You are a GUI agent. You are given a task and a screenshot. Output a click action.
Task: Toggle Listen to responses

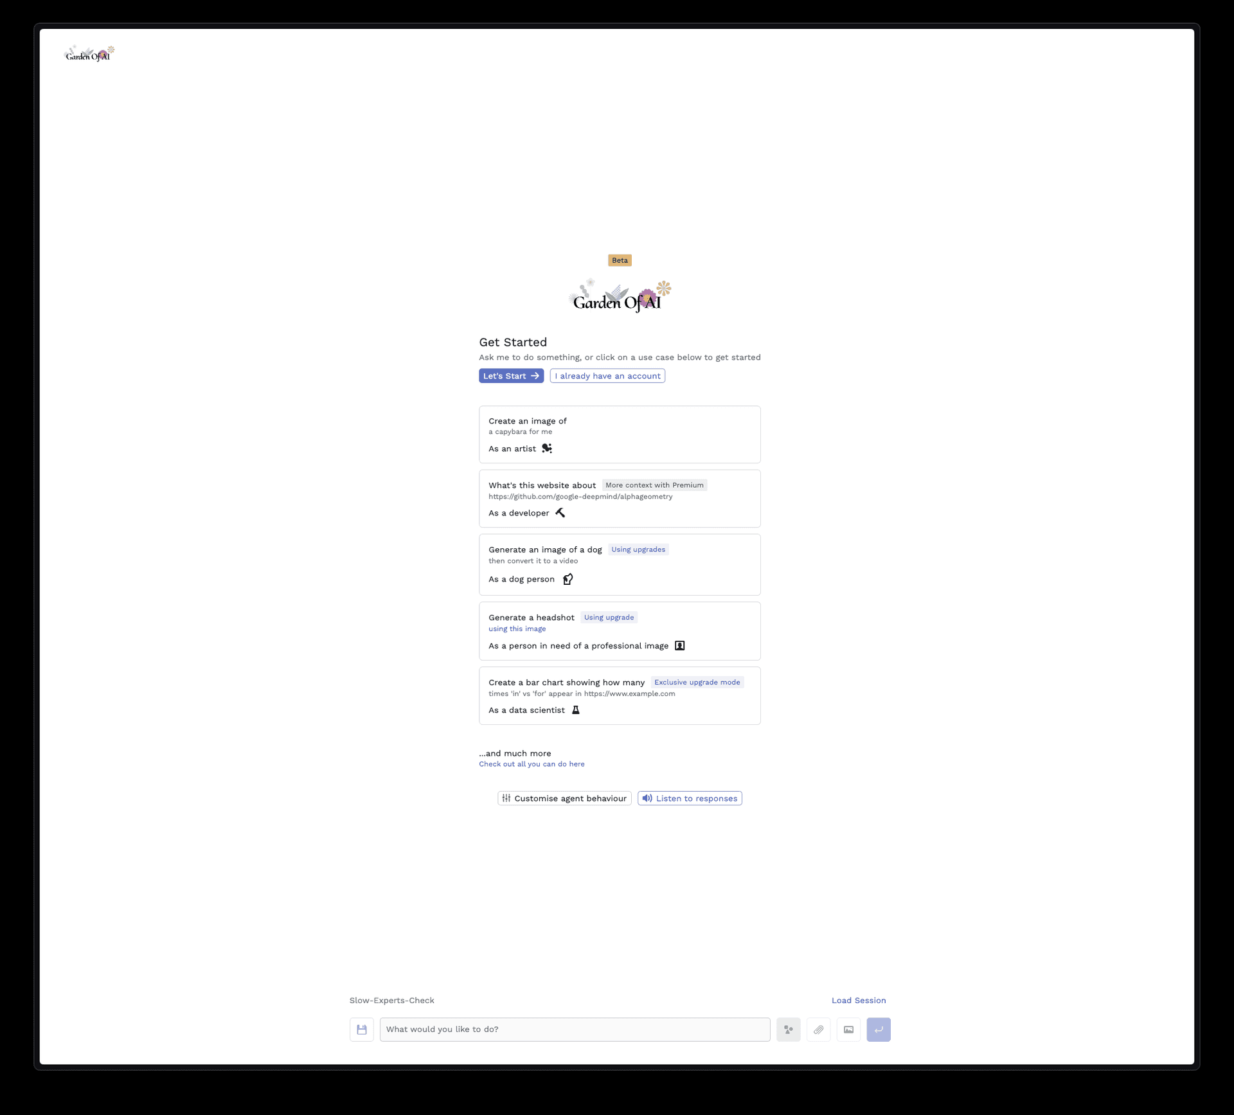point(690,798)
